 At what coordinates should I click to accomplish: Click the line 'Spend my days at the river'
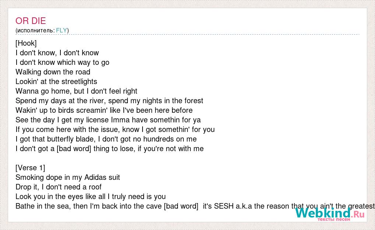point(109,101)
